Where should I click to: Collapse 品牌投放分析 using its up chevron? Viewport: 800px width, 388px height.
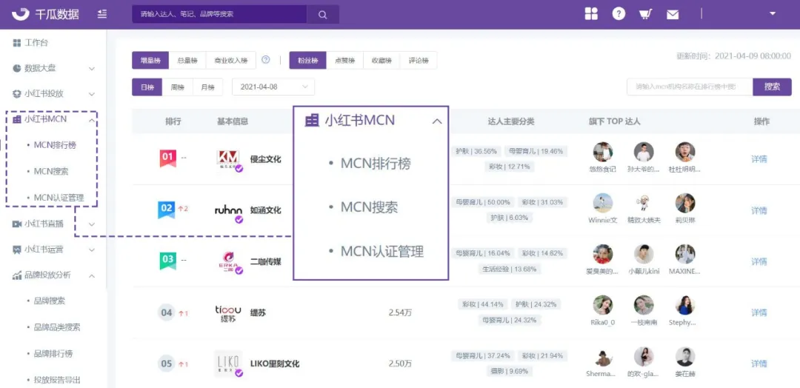(x=92, y=275)
